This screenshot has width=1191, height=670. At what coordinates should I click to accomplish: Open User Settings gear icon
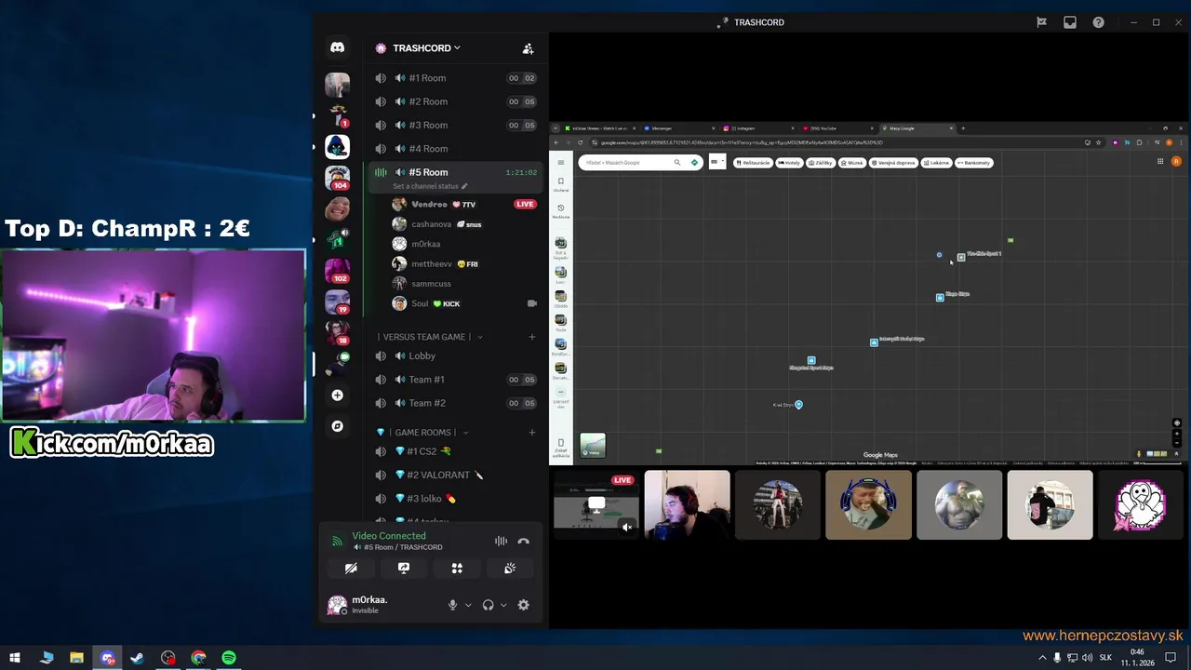(x=524, y=605)
